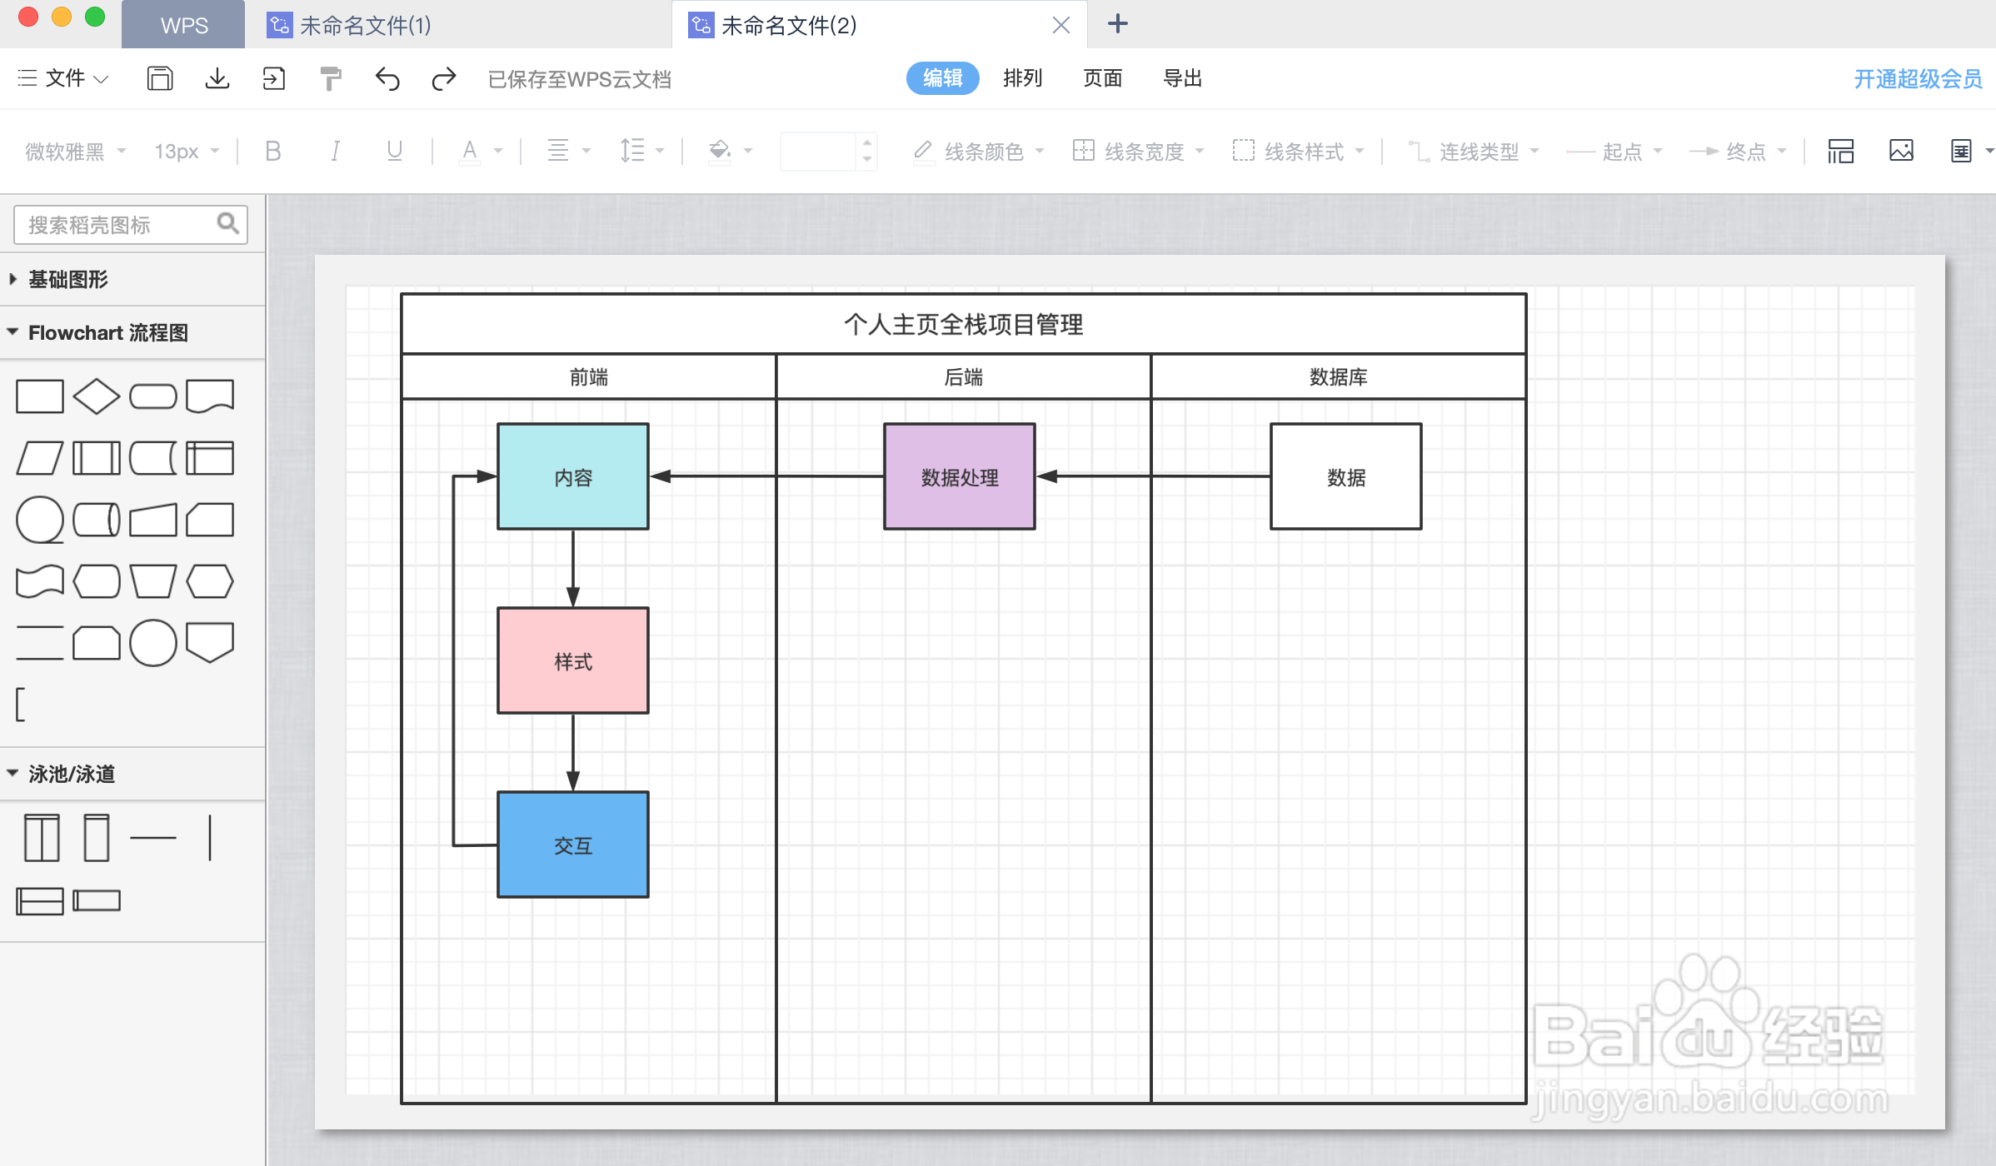Select the cyan 内容 box
1996x1166 pixels.
tap(573, 476)
